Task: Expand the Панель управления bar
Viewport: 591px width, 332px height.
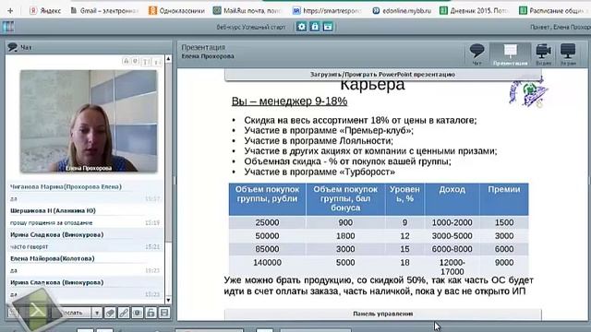Action: (x=382, y=314)
